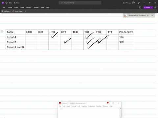
Task: Click the scroll up arrow in Mathematica notebook
Action: (120, 108)
